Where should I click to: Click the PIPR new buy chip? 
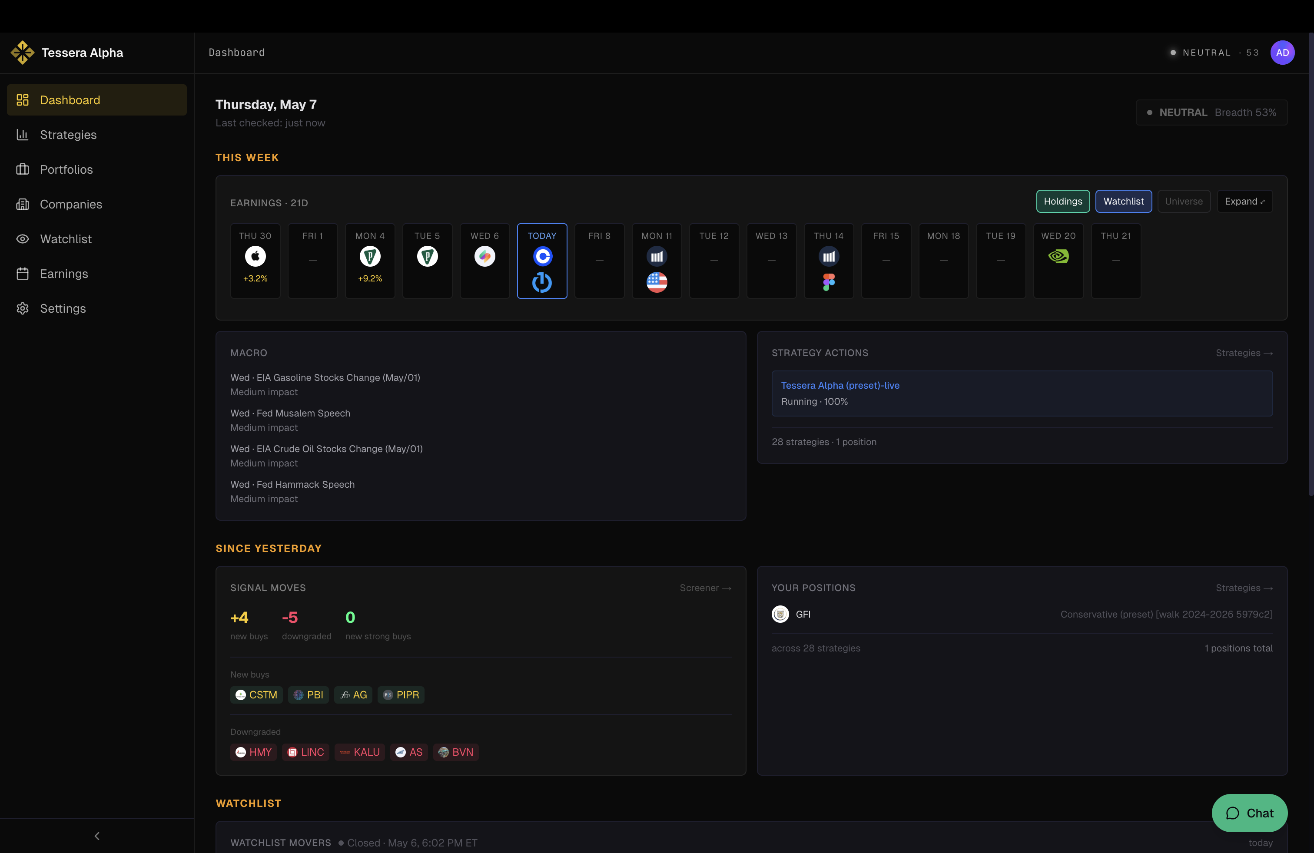click(401, 694)
